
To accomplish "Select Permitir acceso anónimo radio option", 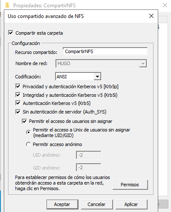I will (28, 144).
